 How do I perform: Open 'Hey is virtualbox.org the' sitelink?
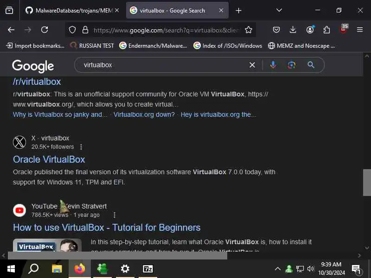pos(218,114)
